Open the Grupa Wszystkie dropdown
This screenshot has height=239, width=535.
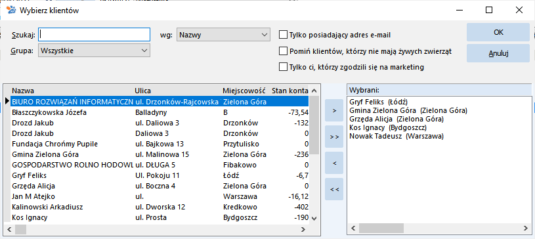[x=94, y=51]
